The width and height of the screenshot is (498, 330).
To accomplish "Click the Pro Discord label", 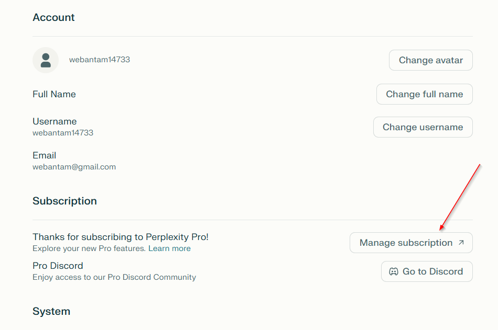I will tap(58, 266).
